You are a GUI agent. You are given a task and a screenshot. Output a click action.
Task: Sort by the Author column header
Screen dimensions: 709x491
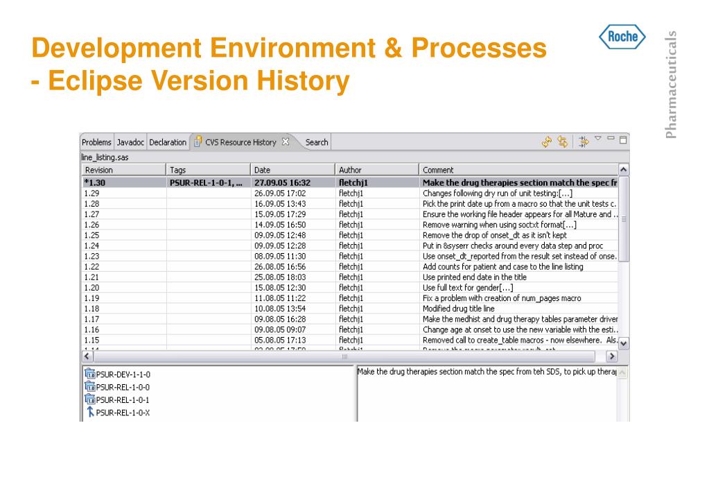coord(376,170)
